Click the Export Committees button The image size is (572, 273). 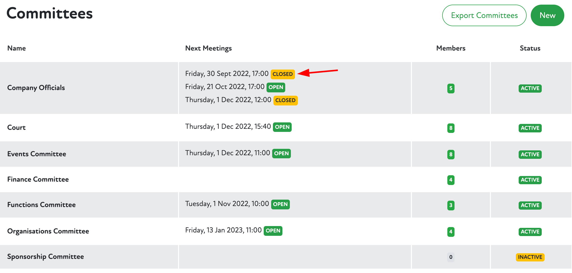[x=484, y=15]
